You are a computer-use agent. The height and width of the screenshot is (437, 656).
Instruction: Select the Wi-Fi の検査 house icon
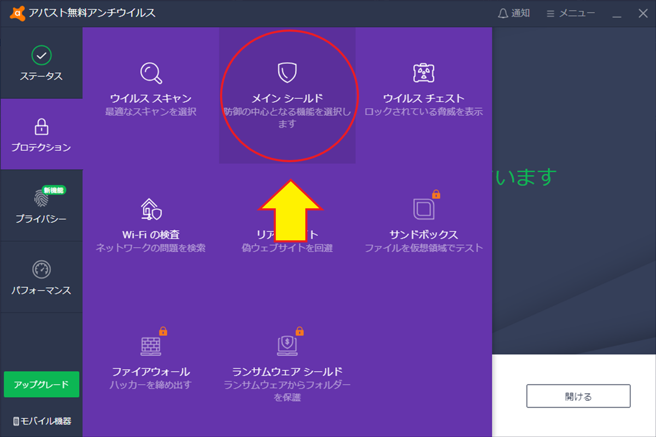coord(151,210)
